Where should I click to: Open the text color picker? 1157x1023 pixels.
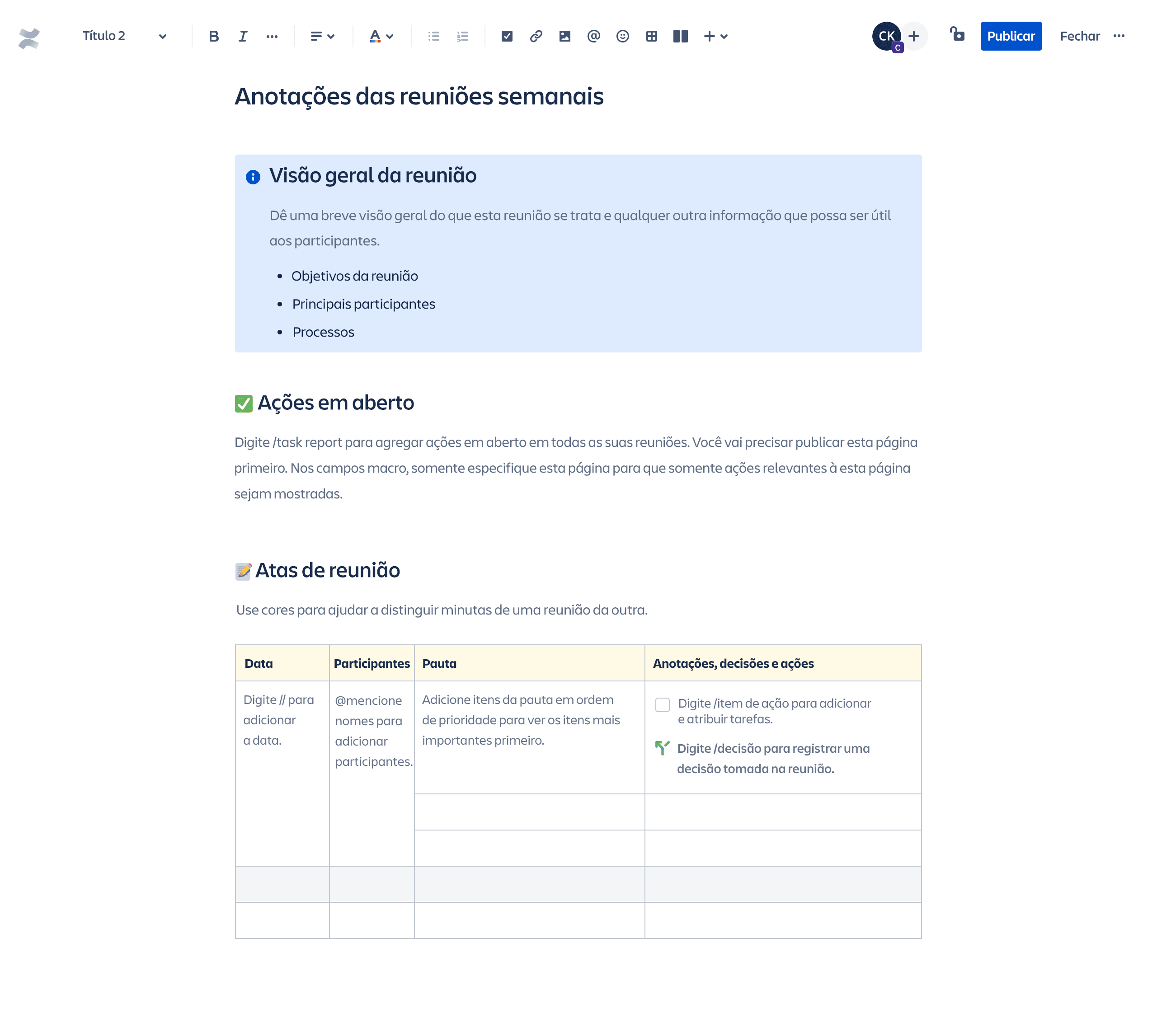tap(381, 36)
